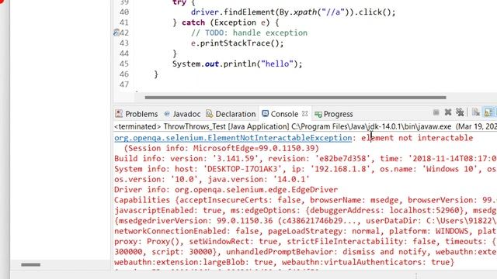Click the Remove Launch single-X icon
Screen dimensions: 497x279
448,112
